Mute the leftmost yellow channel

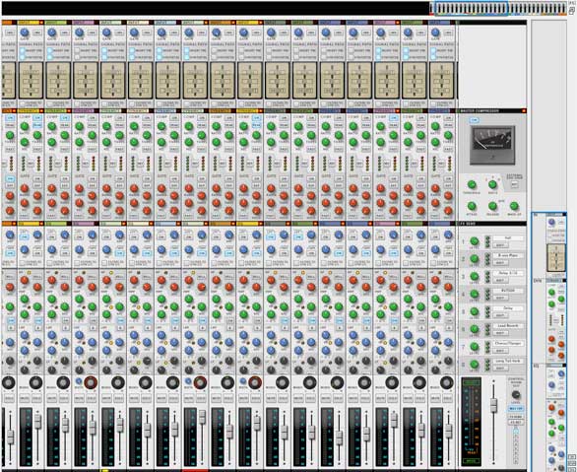(25, 398)
